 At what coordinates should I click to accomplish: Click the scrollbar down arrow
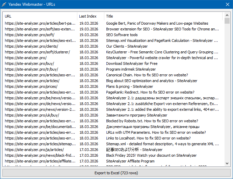pos(227,163)
